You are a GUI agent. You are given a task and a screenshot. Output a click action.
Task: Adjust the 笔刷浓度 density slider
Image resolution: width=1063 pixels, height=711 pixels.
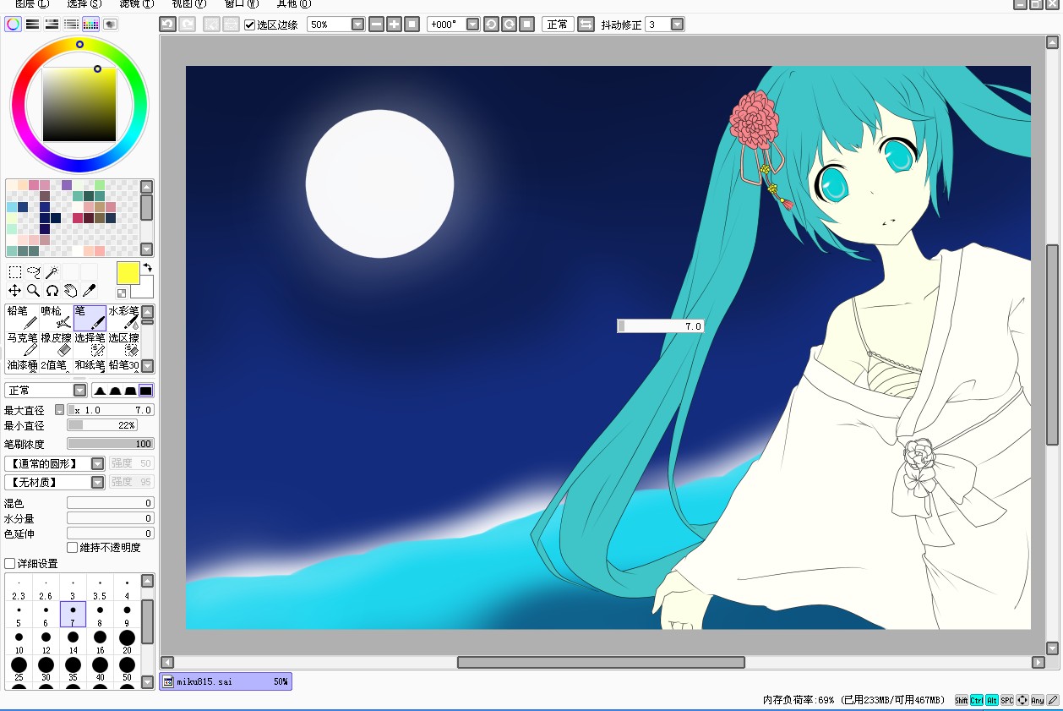tap(110, 444)
